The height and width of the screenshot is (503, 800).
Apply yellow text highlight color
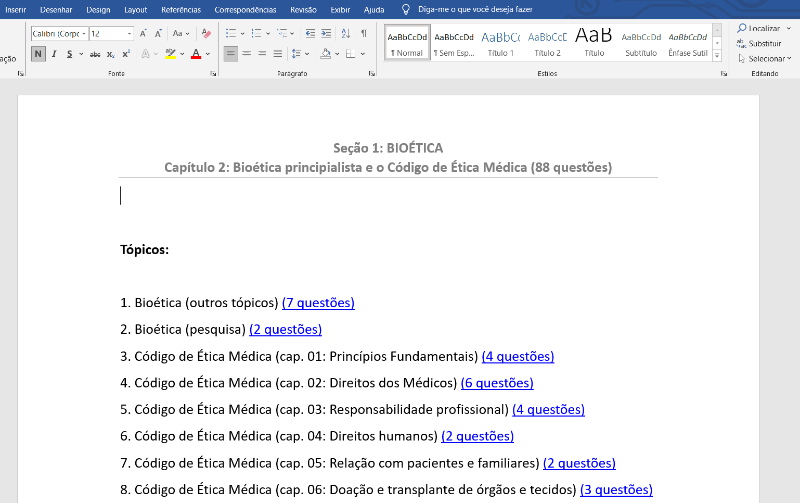171,54
